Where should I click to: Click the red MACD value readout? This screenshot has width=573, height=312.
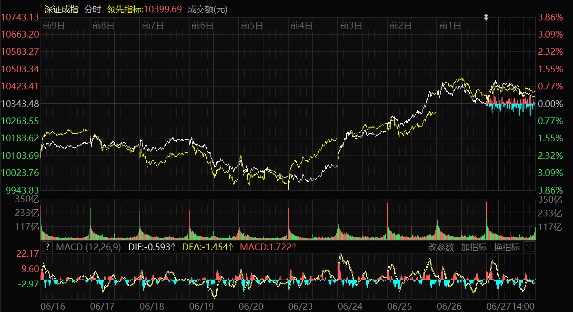click(268, 247)
